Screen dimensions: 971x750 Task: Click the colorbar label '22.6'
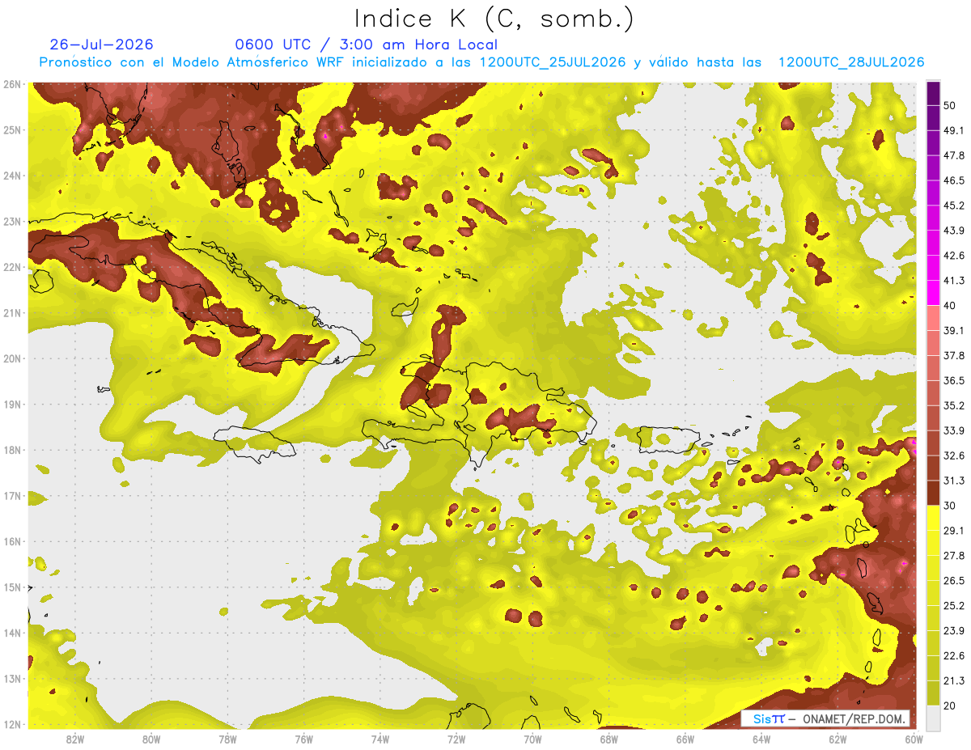tap(953, 655)
